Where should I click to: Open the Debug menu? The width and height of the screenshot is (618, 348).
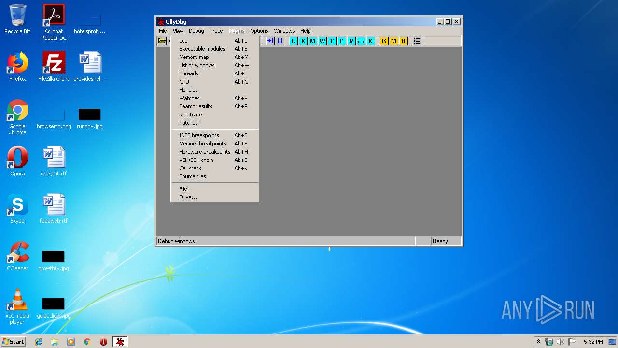[x=196, y=31]
